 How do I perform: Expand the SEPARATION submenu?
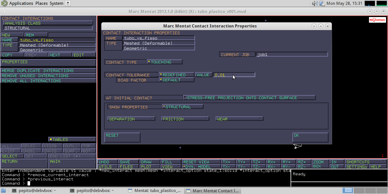click(x=131, y=119)
